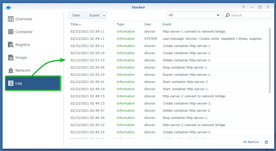Click the Export button

point(94,15)
